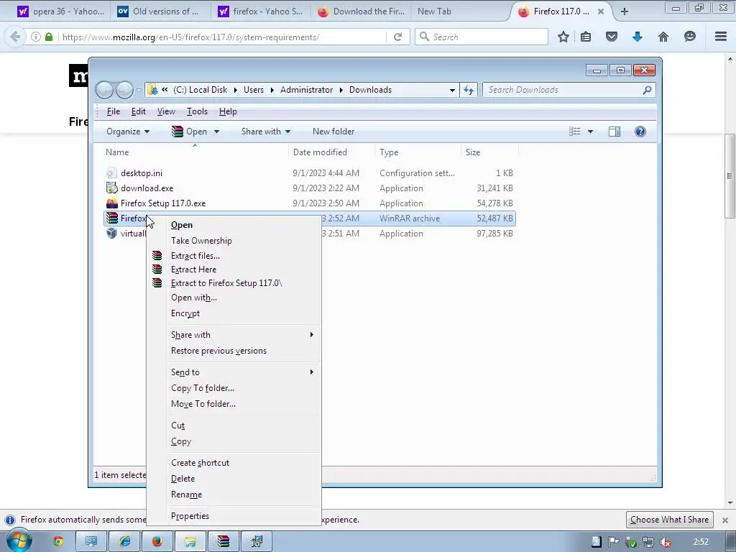The image size is (736, 552).
Task: Open the view options dropdown arrow
Action: [591, 132]
